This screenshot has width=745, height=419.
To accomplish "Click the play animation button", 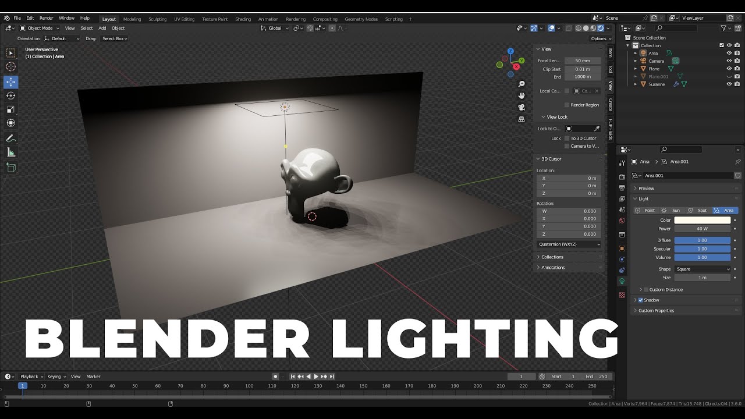I will tap(316, 377).
